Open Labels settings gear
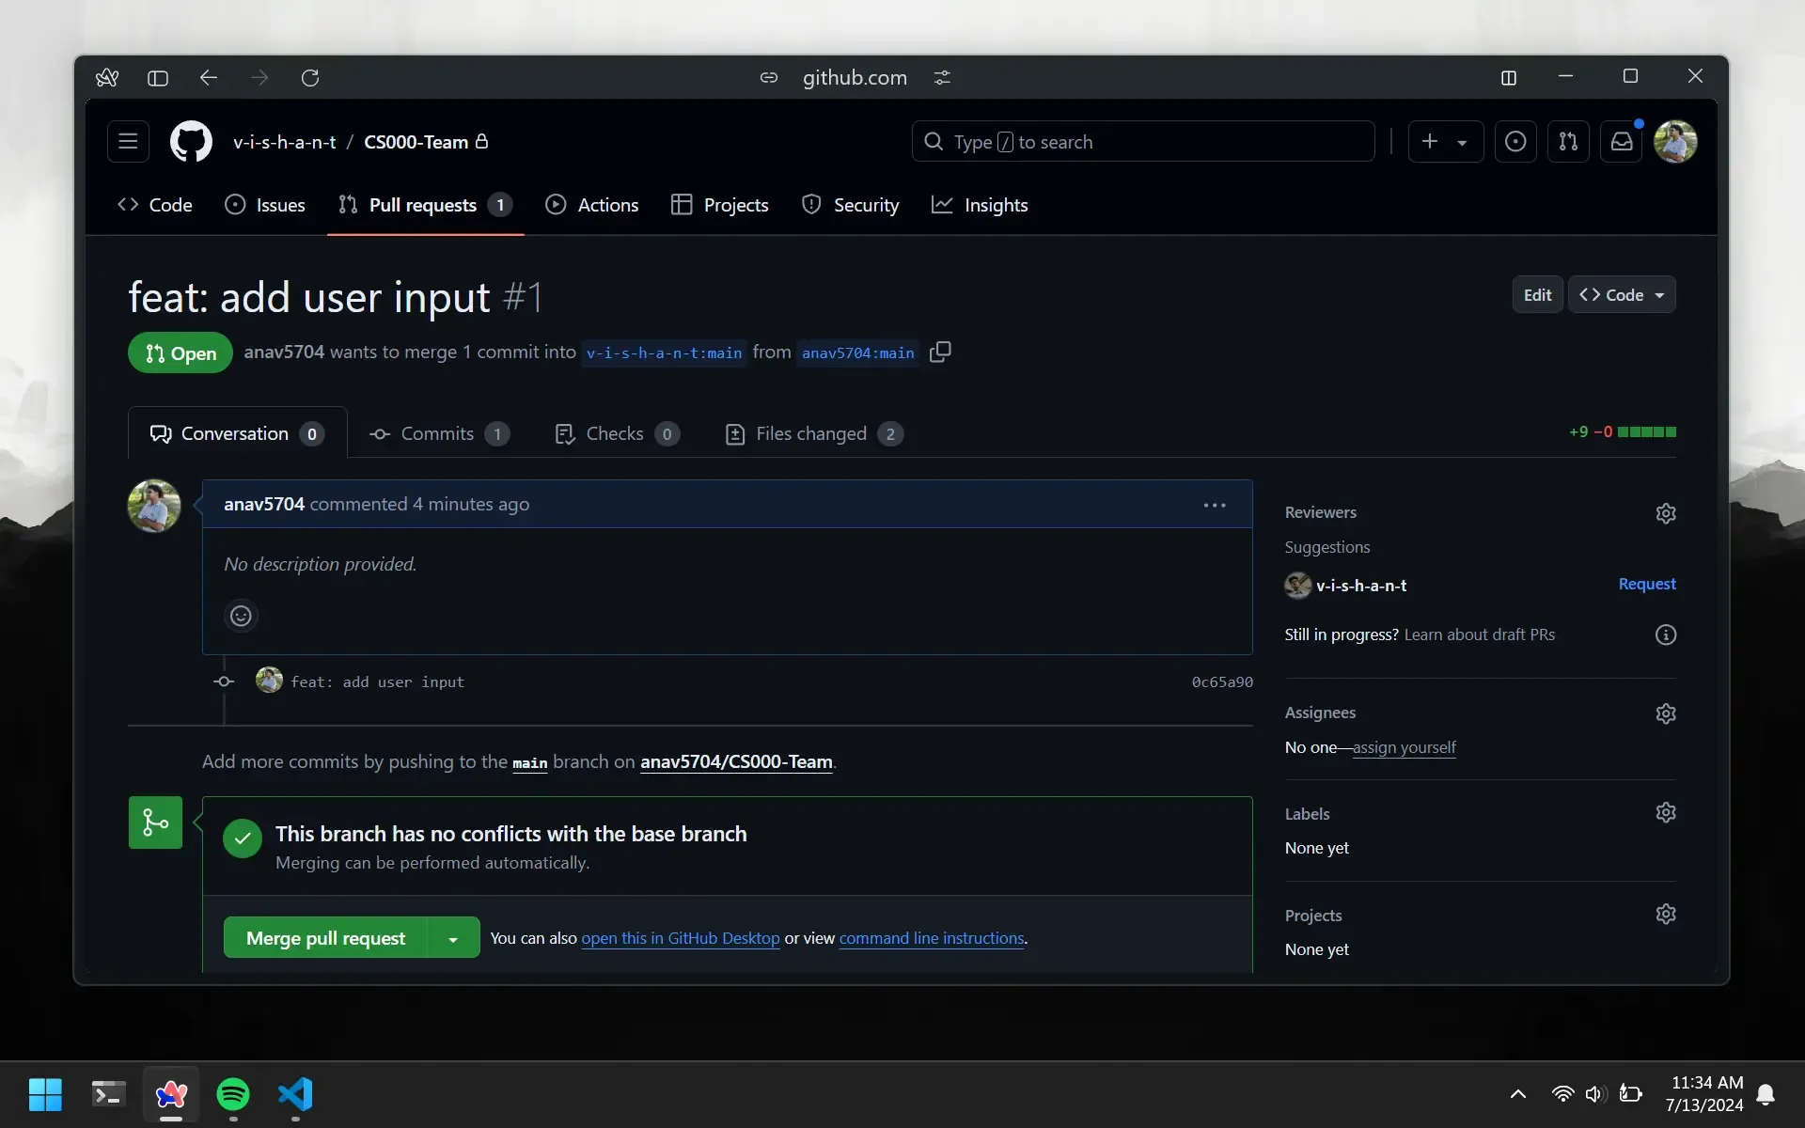This screenshot has height=1128, width=1805. 1666,812
